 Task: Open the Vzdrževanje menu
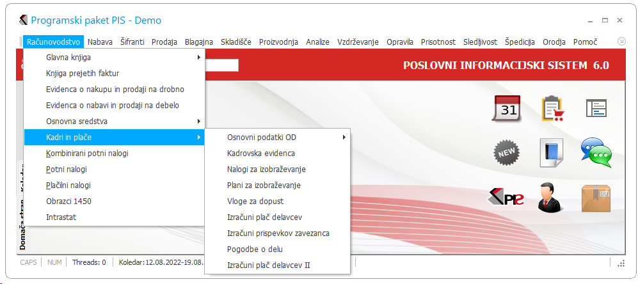[x=358, y=42]
